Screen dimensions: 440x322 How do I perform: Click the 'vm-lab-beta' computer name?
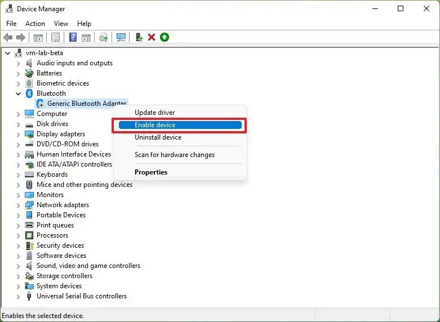coord(45,53)
